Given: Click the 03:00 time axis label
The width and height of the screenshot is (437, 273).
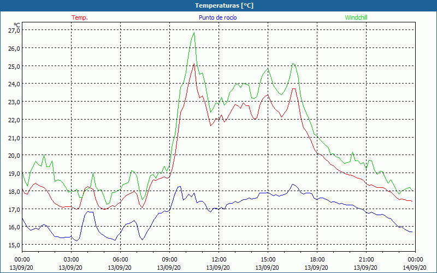Looking at the screenshot, I should coord(71,259).
